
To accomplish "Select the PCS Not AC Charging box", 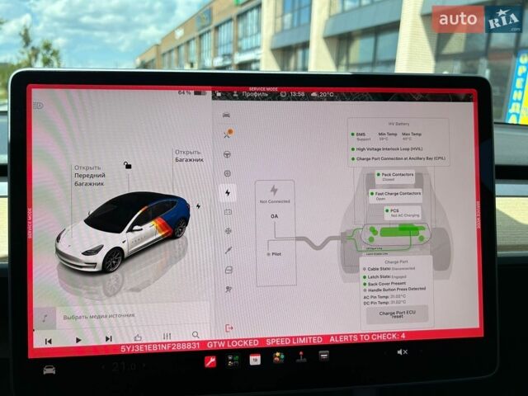I will pyautogui.click(x=403, y=213).
